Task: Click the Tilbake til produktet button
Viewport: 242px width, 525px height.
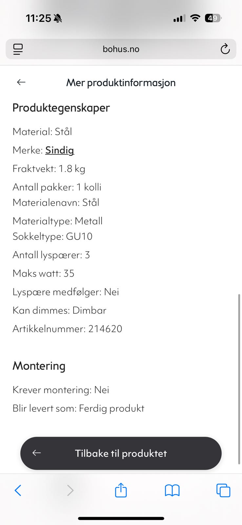Action: point(121,453)
